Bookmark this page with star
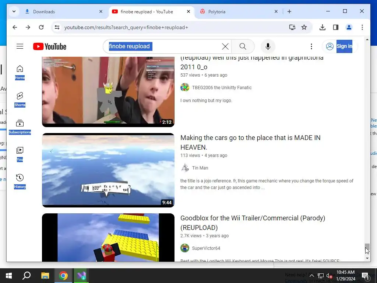The width and height of the screenshot is (377, 283). (x=304, y=27)
